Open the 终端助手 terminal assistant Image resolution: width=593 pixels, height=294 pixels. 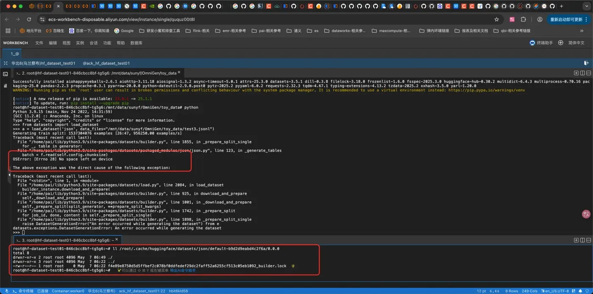[x=541, y=43]
